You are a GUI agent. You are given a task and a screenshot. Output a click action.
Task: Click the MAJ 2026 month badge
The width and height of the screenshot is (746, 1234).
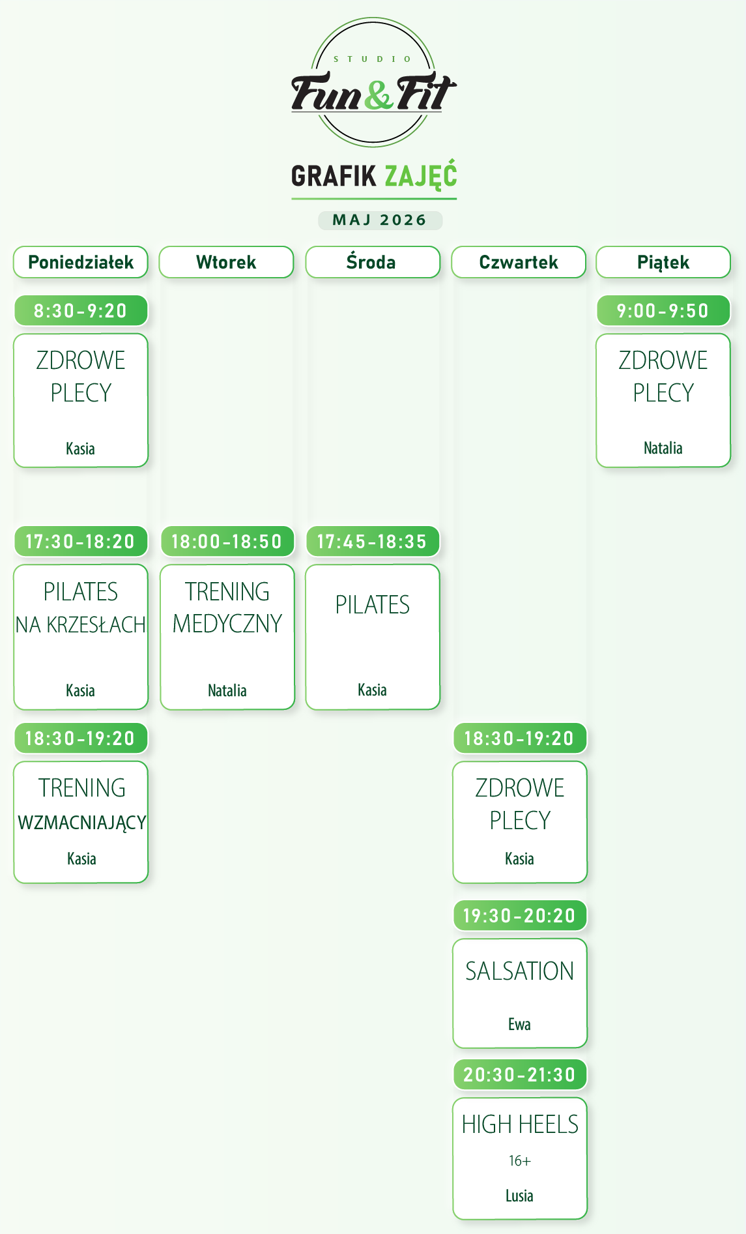(x=380, y=220)
